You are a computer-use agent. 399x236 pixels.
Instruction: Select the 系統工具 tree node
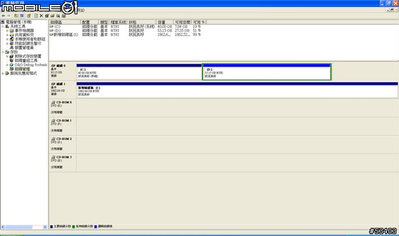[x=18, y=26]
